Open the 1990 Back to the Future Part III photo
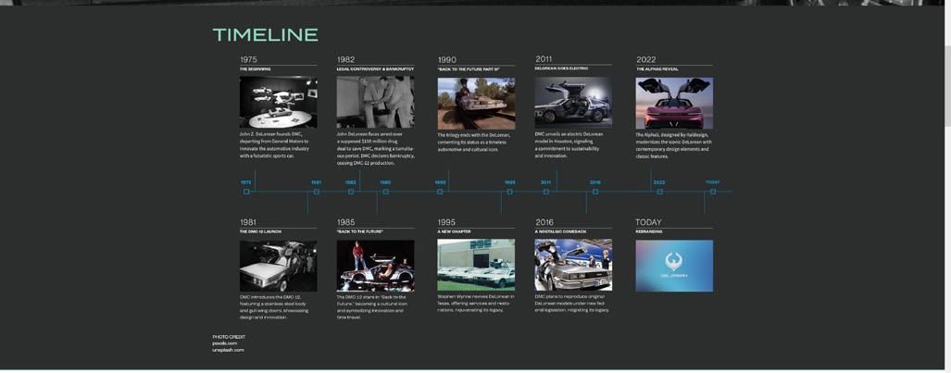951x373 pixels. pos(476,103)
